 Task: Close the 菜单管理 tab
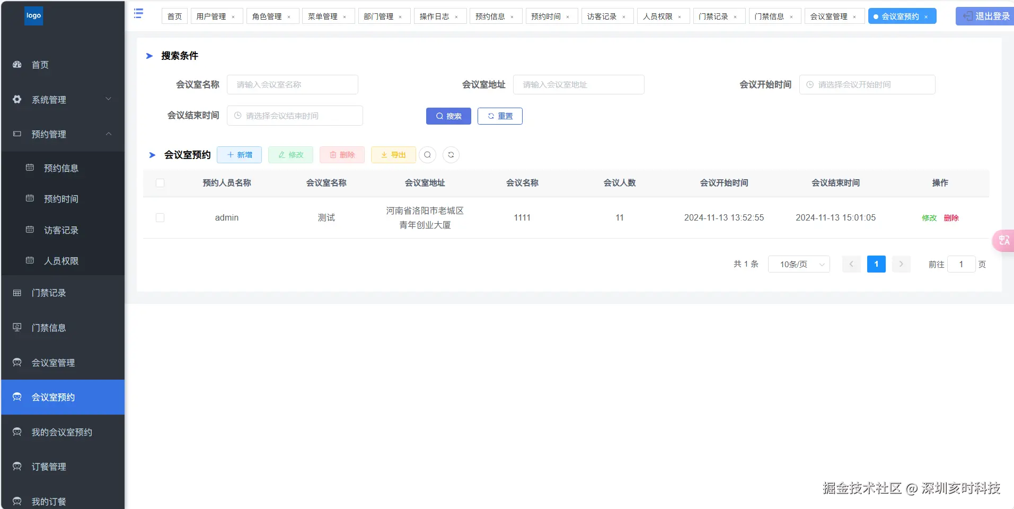coord(345,17)
